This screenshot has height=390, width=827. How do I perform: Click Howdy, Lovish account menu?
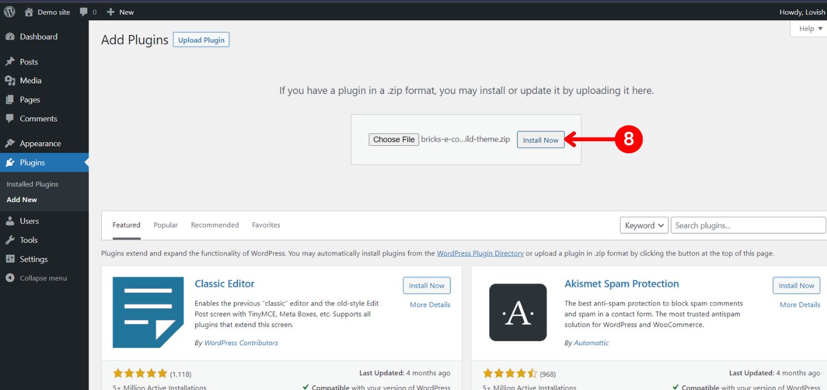click(802, 12)
